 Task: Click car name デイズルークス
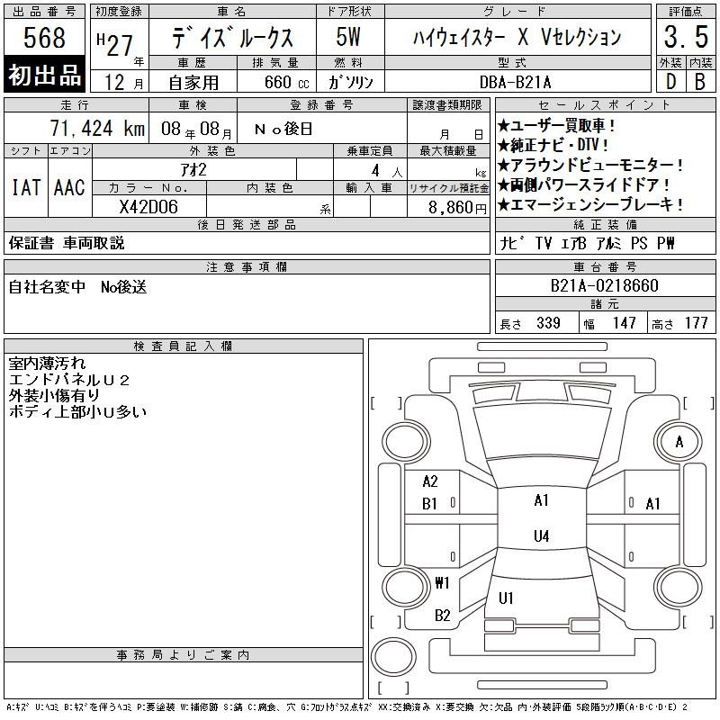coord(232,37)
